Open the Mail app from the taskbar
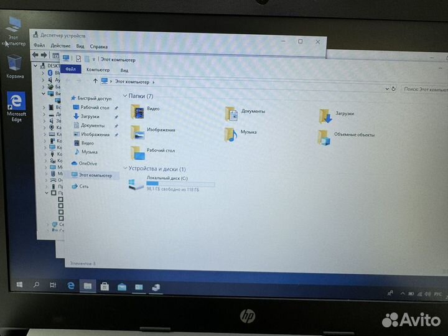 (x=122, y=287)
